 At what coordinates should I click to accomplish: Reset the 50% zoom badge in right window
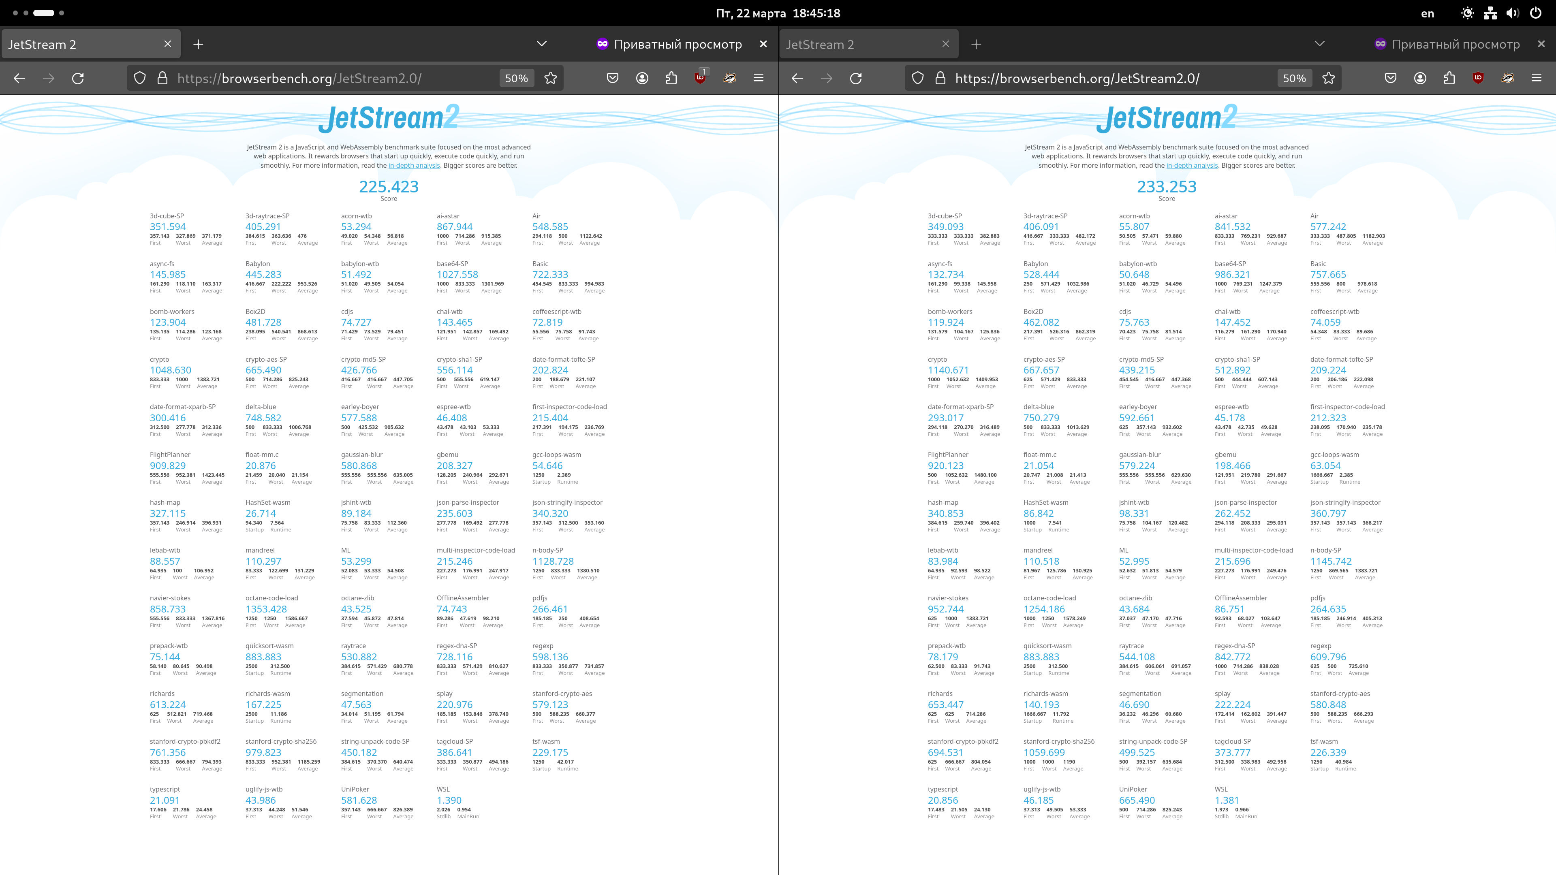tap(1295, 78)
